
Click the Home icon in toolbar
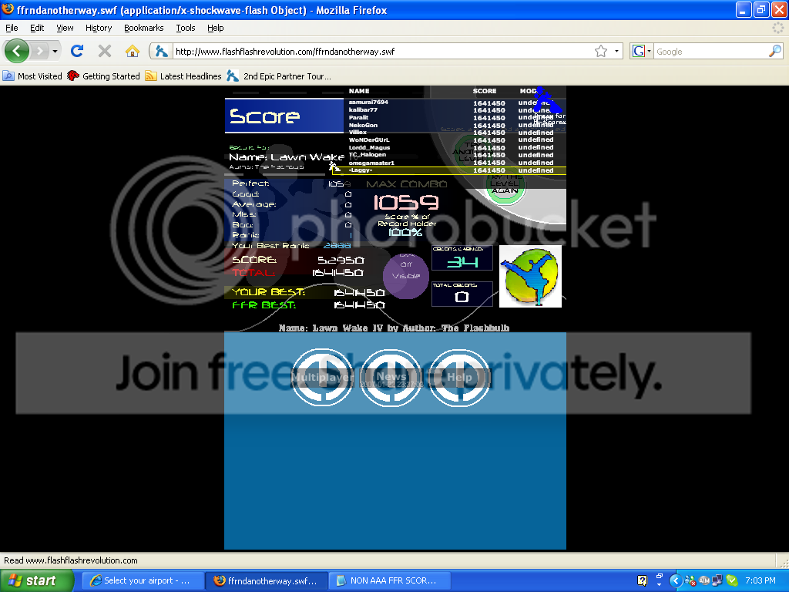(x=133, y=52)
